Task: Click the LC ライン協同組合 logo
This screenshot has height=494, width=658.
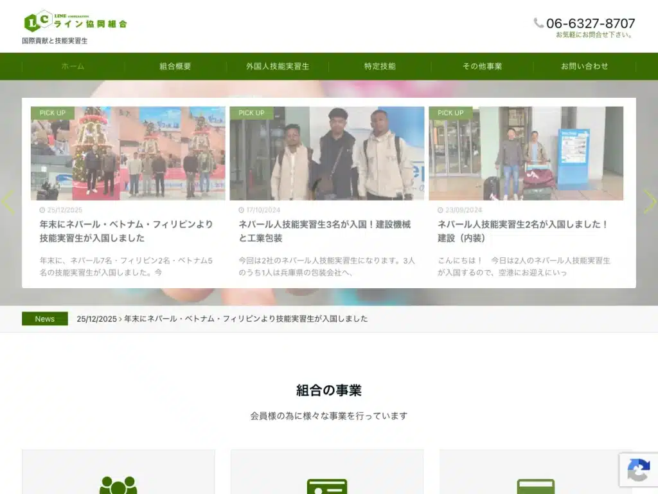Action: pyautogui.click(x=76, y=21)
